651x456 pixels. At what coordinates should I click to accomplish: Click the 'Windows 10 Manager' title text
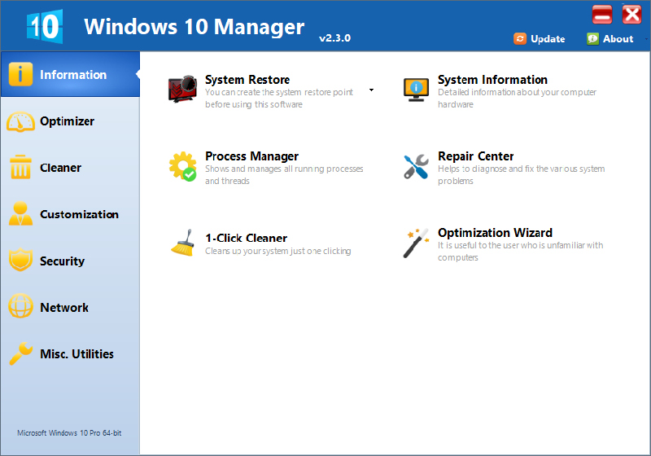(194, 27)
